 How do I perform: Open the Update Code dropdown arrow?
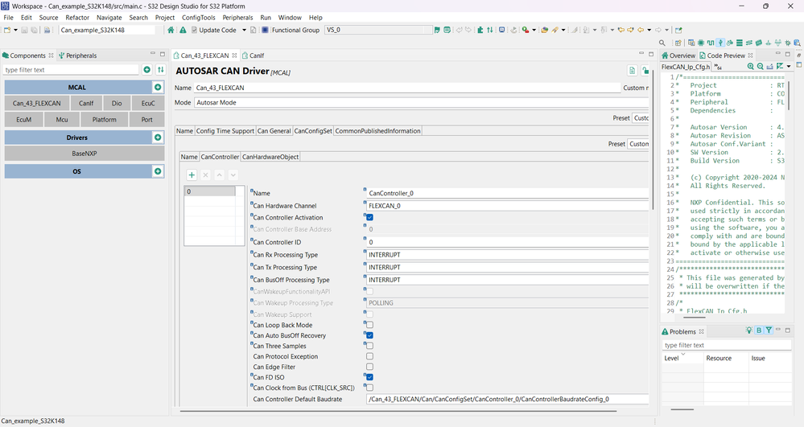coord(244,30)
